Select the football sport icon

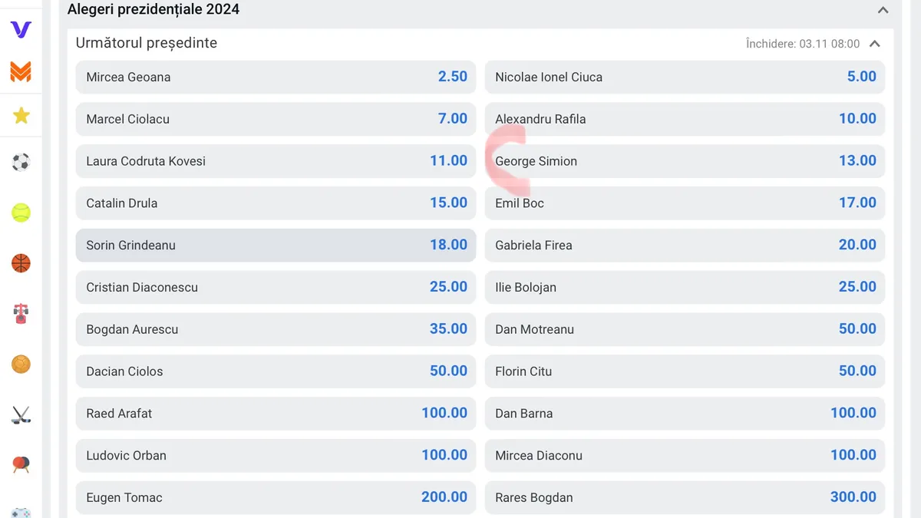(x=21, y=163)
